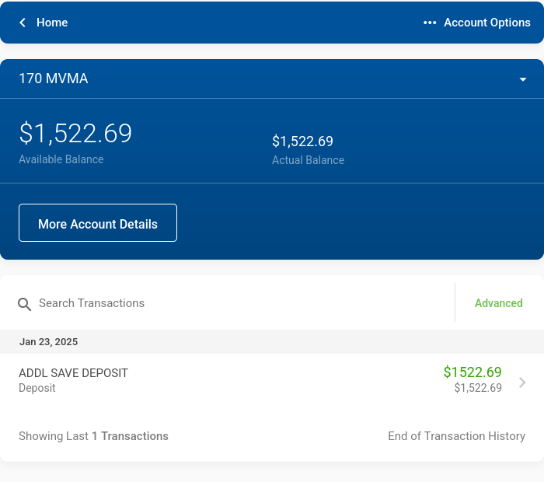Click the Jan 23, 2025 date header
The width and height of the screenshot is (544, 482).
(48, 342)
